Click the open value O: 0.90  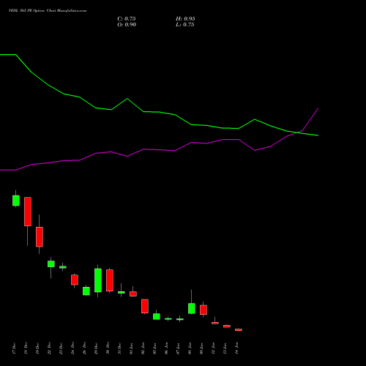[x=127, y=25]
